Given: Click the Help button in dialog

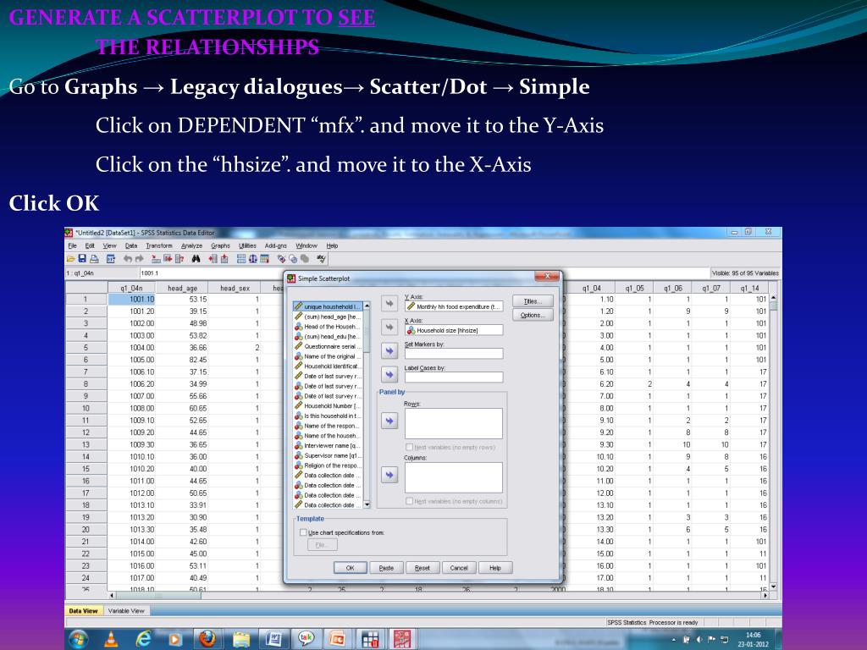Looking at the screenshot, I should [494, 568].
